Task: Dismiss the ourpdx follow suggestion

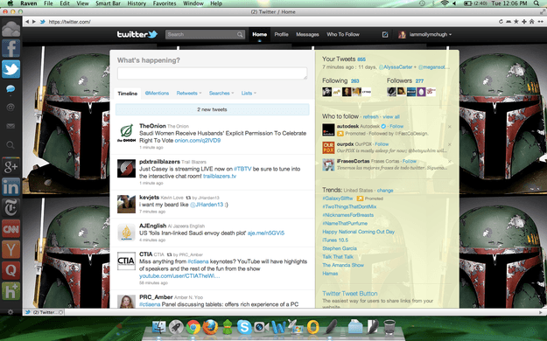Action: (x=449, y=144)
